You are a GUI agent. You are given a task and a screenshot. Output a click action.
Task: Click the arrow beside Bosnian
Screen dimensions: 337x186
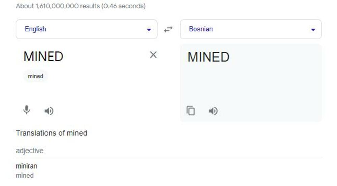point(313,30)
